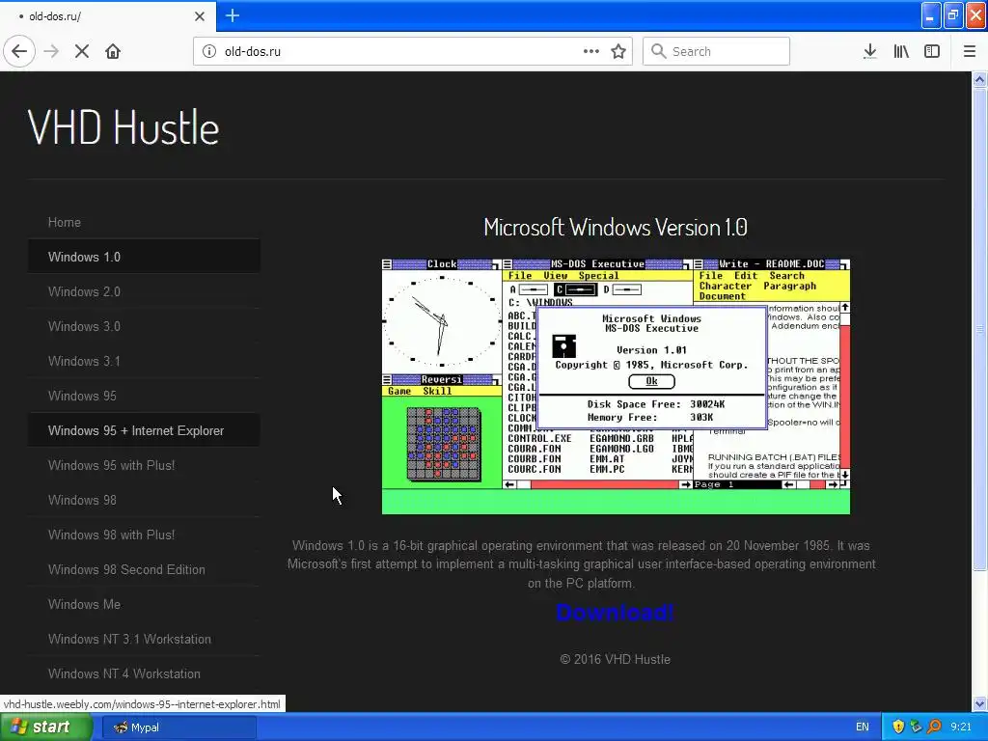
Task: Open the library bookmarks icon
Action: pos(901,52)
